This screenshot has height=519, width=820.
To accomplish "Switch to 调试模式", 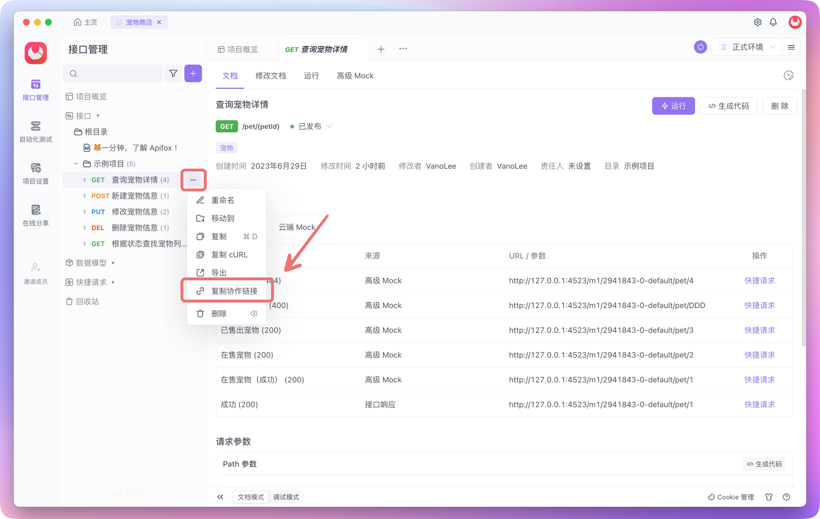I will (x=286, y=497).
